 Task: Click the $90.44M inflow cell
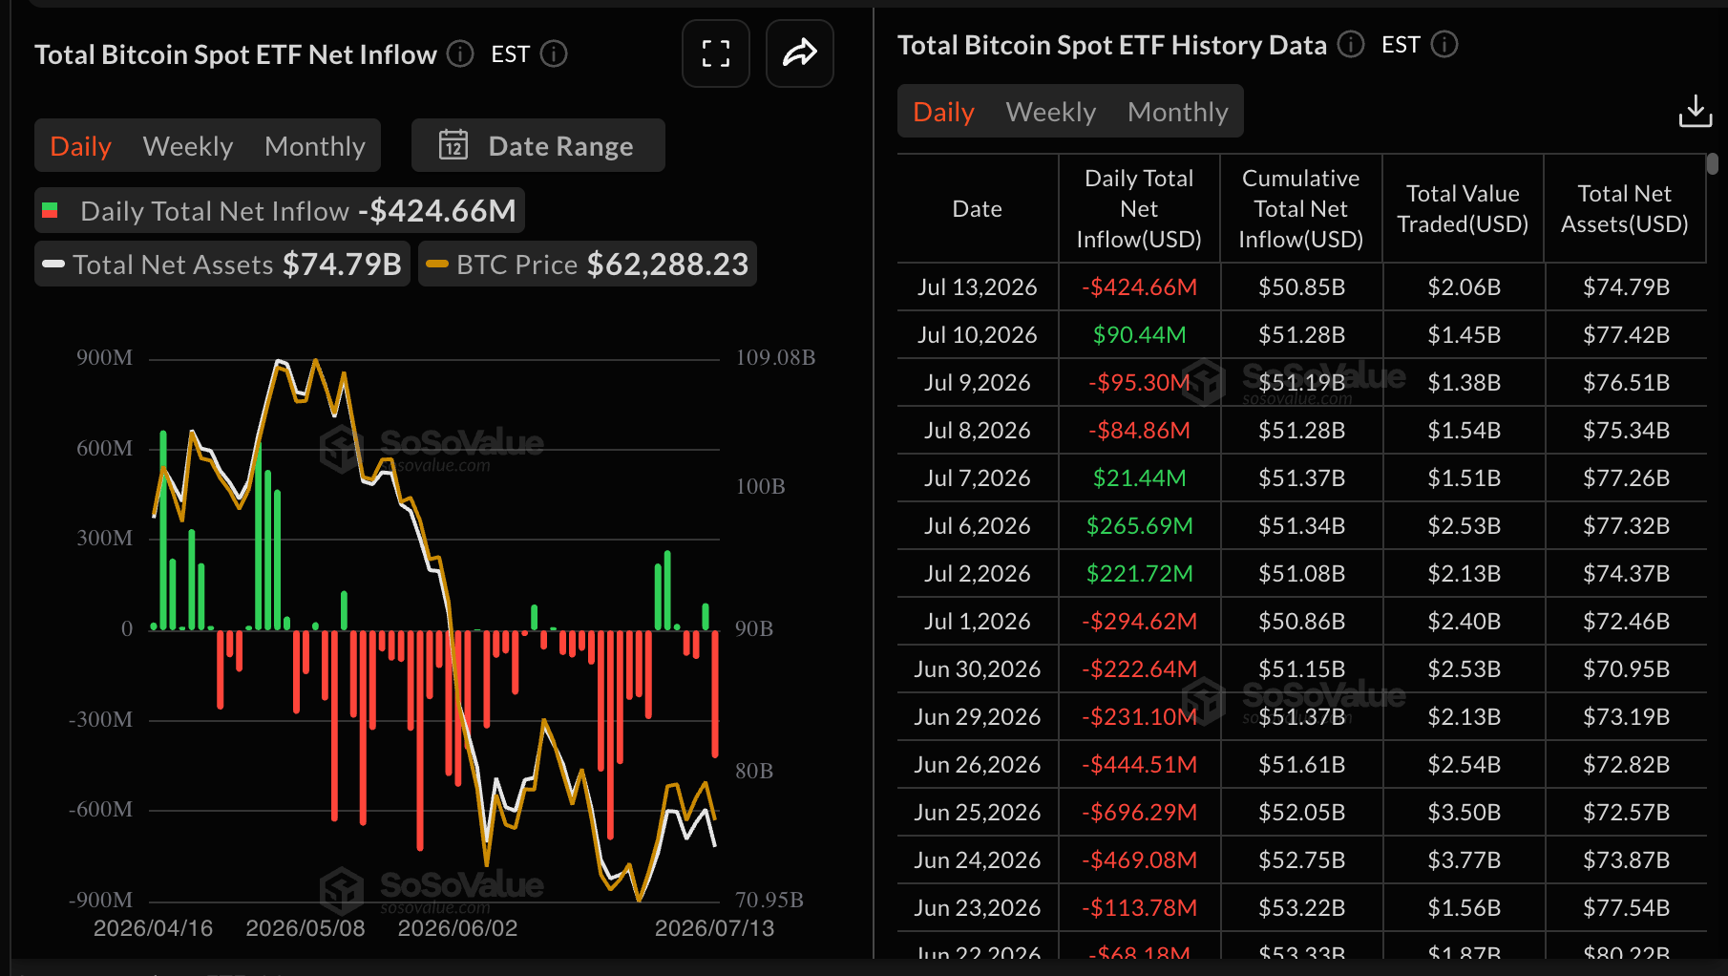click(1139, 334)
